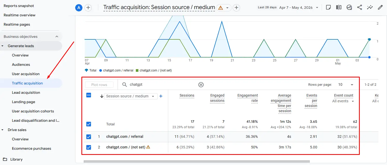Image resolution: width=387 pixels, height=165 pixels.
Task: Click the chatgpt.com / (not set) legend entry
Action: coord(154,70)
